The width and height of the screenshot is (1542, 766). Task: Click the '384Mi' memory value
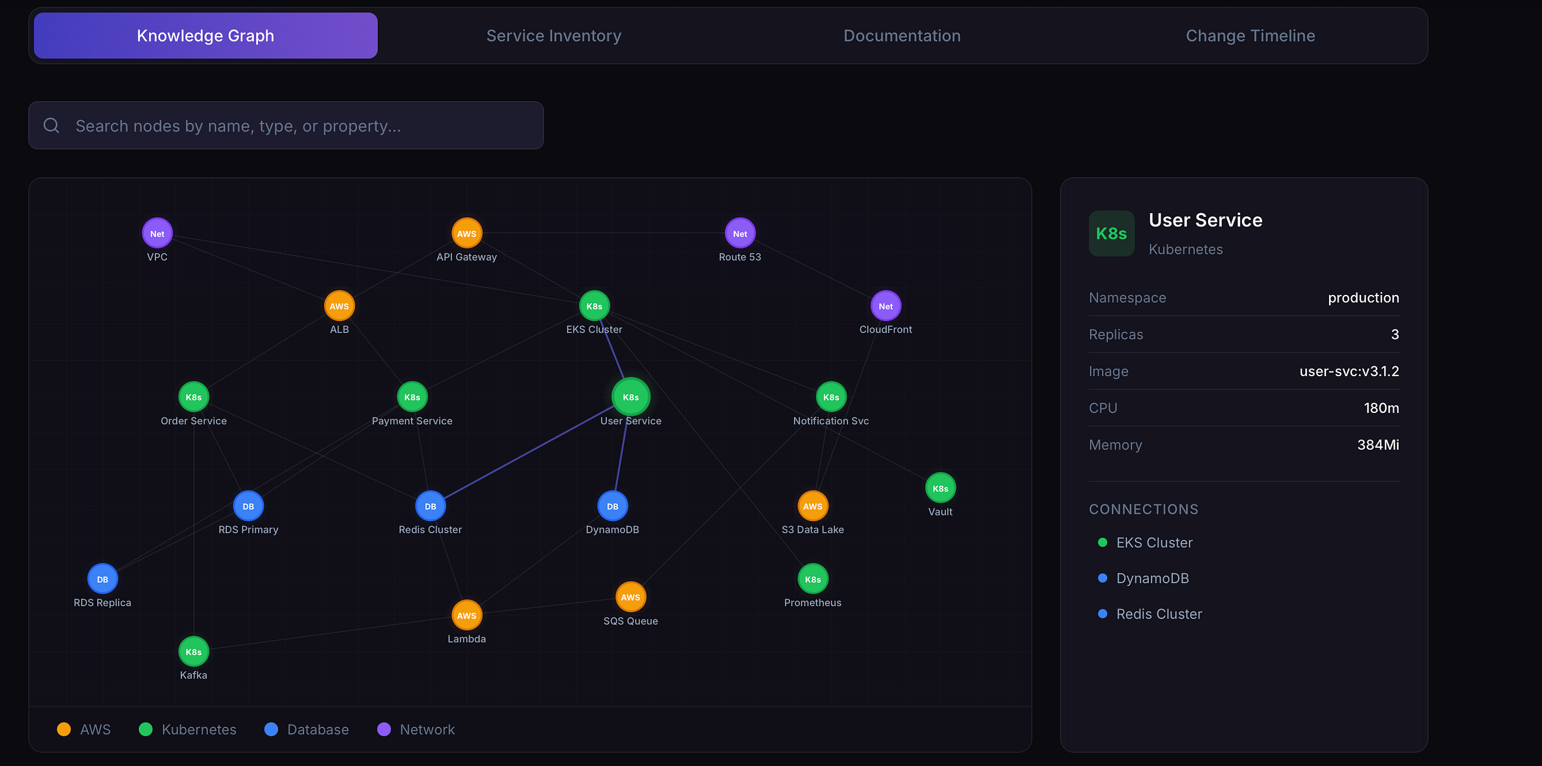(x=1377, y=445)
